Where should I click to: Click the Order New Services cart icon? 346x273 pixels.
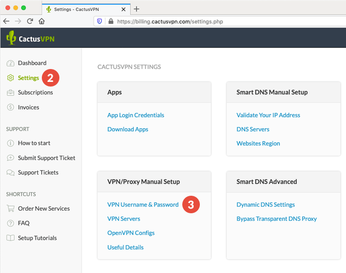pos(10,208)
